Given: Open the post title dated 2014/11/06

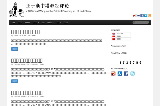Looking at the screenshot, I should pyautogui.click(x=26, y=32).
